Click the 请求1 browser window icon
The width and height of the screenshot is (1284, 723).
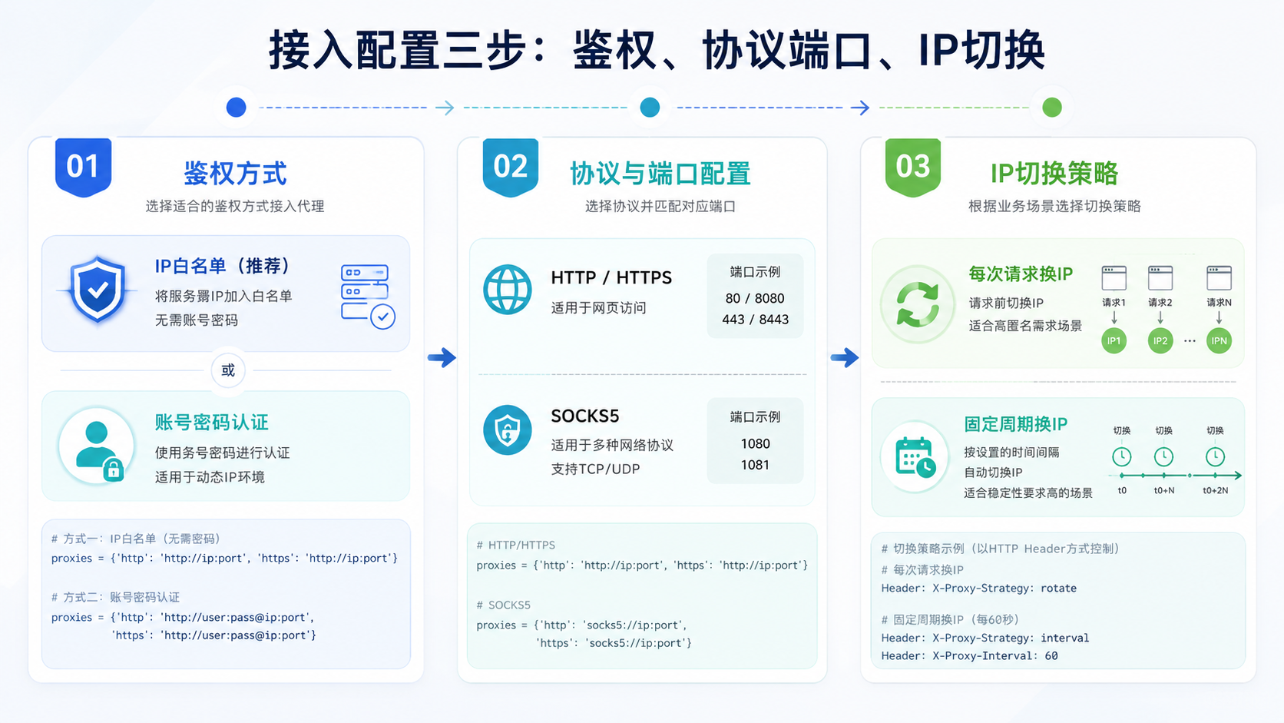[1114, 278]
